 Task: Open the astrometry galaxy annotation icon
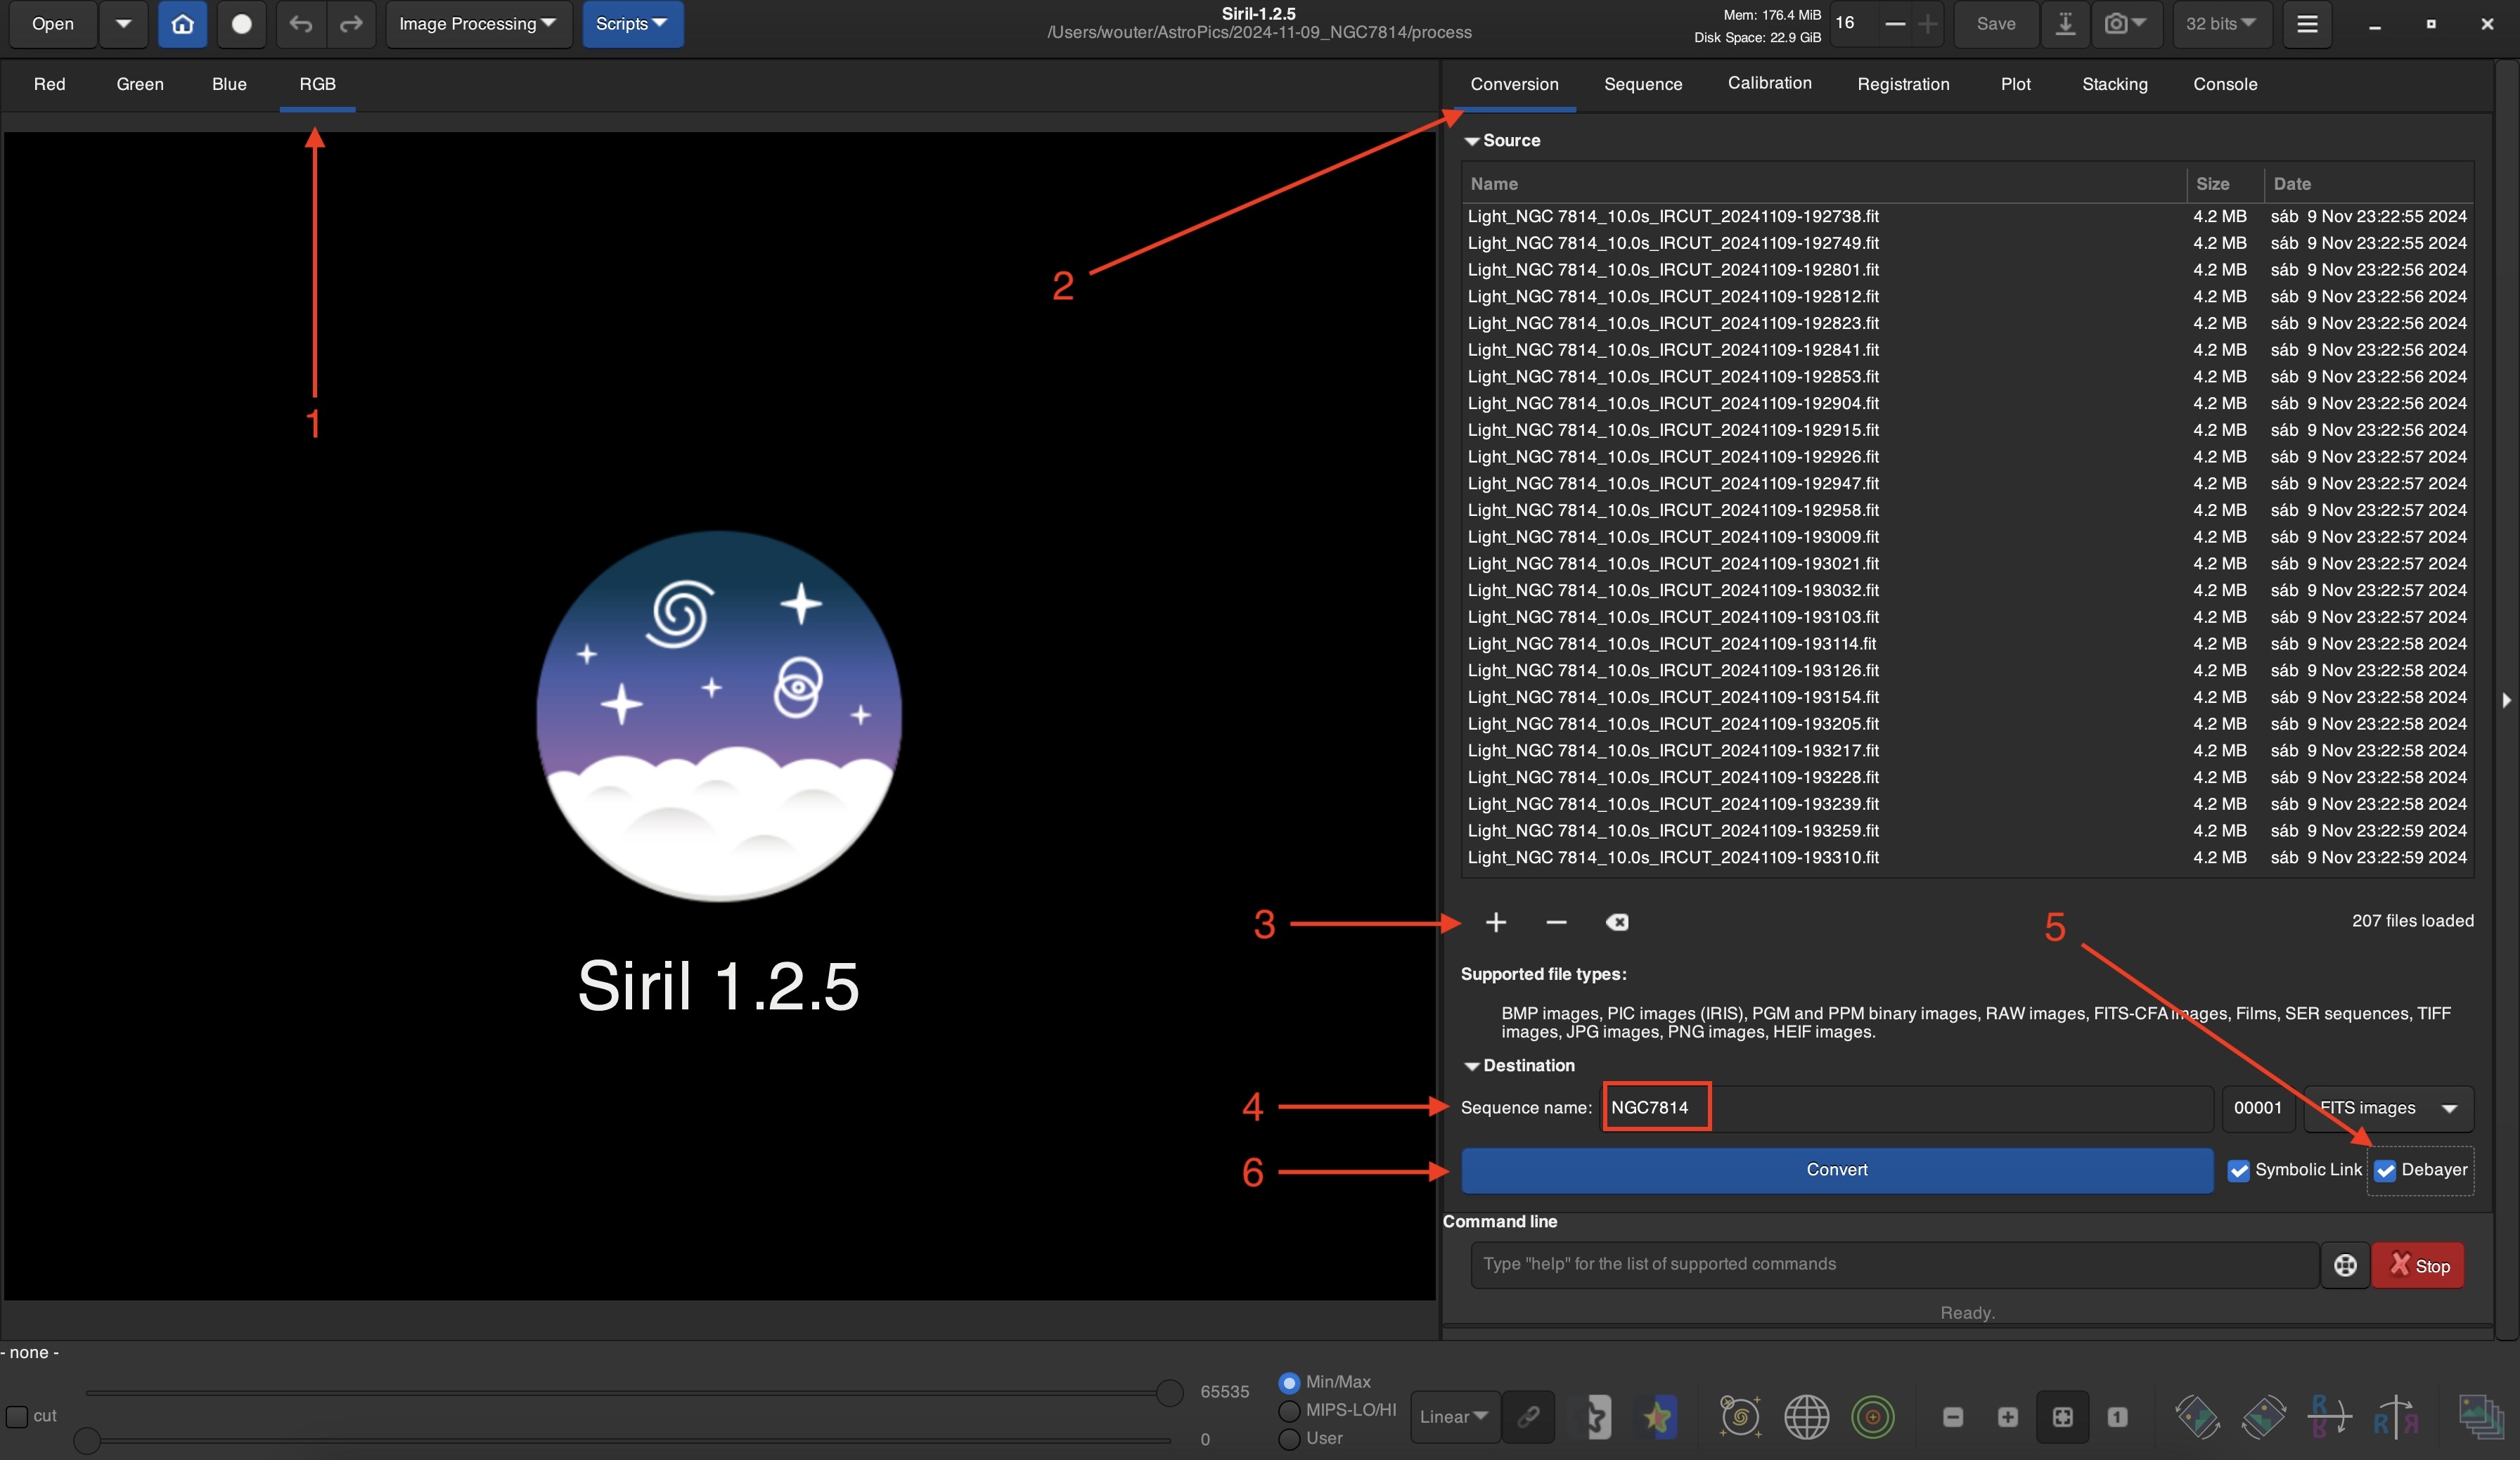(1740, 1416)
